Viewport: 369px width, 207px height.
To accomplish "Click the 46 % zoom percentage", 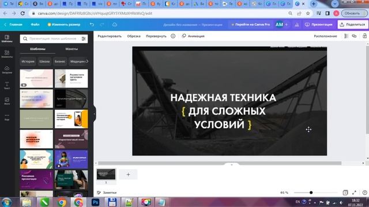I will click(284, 193).
